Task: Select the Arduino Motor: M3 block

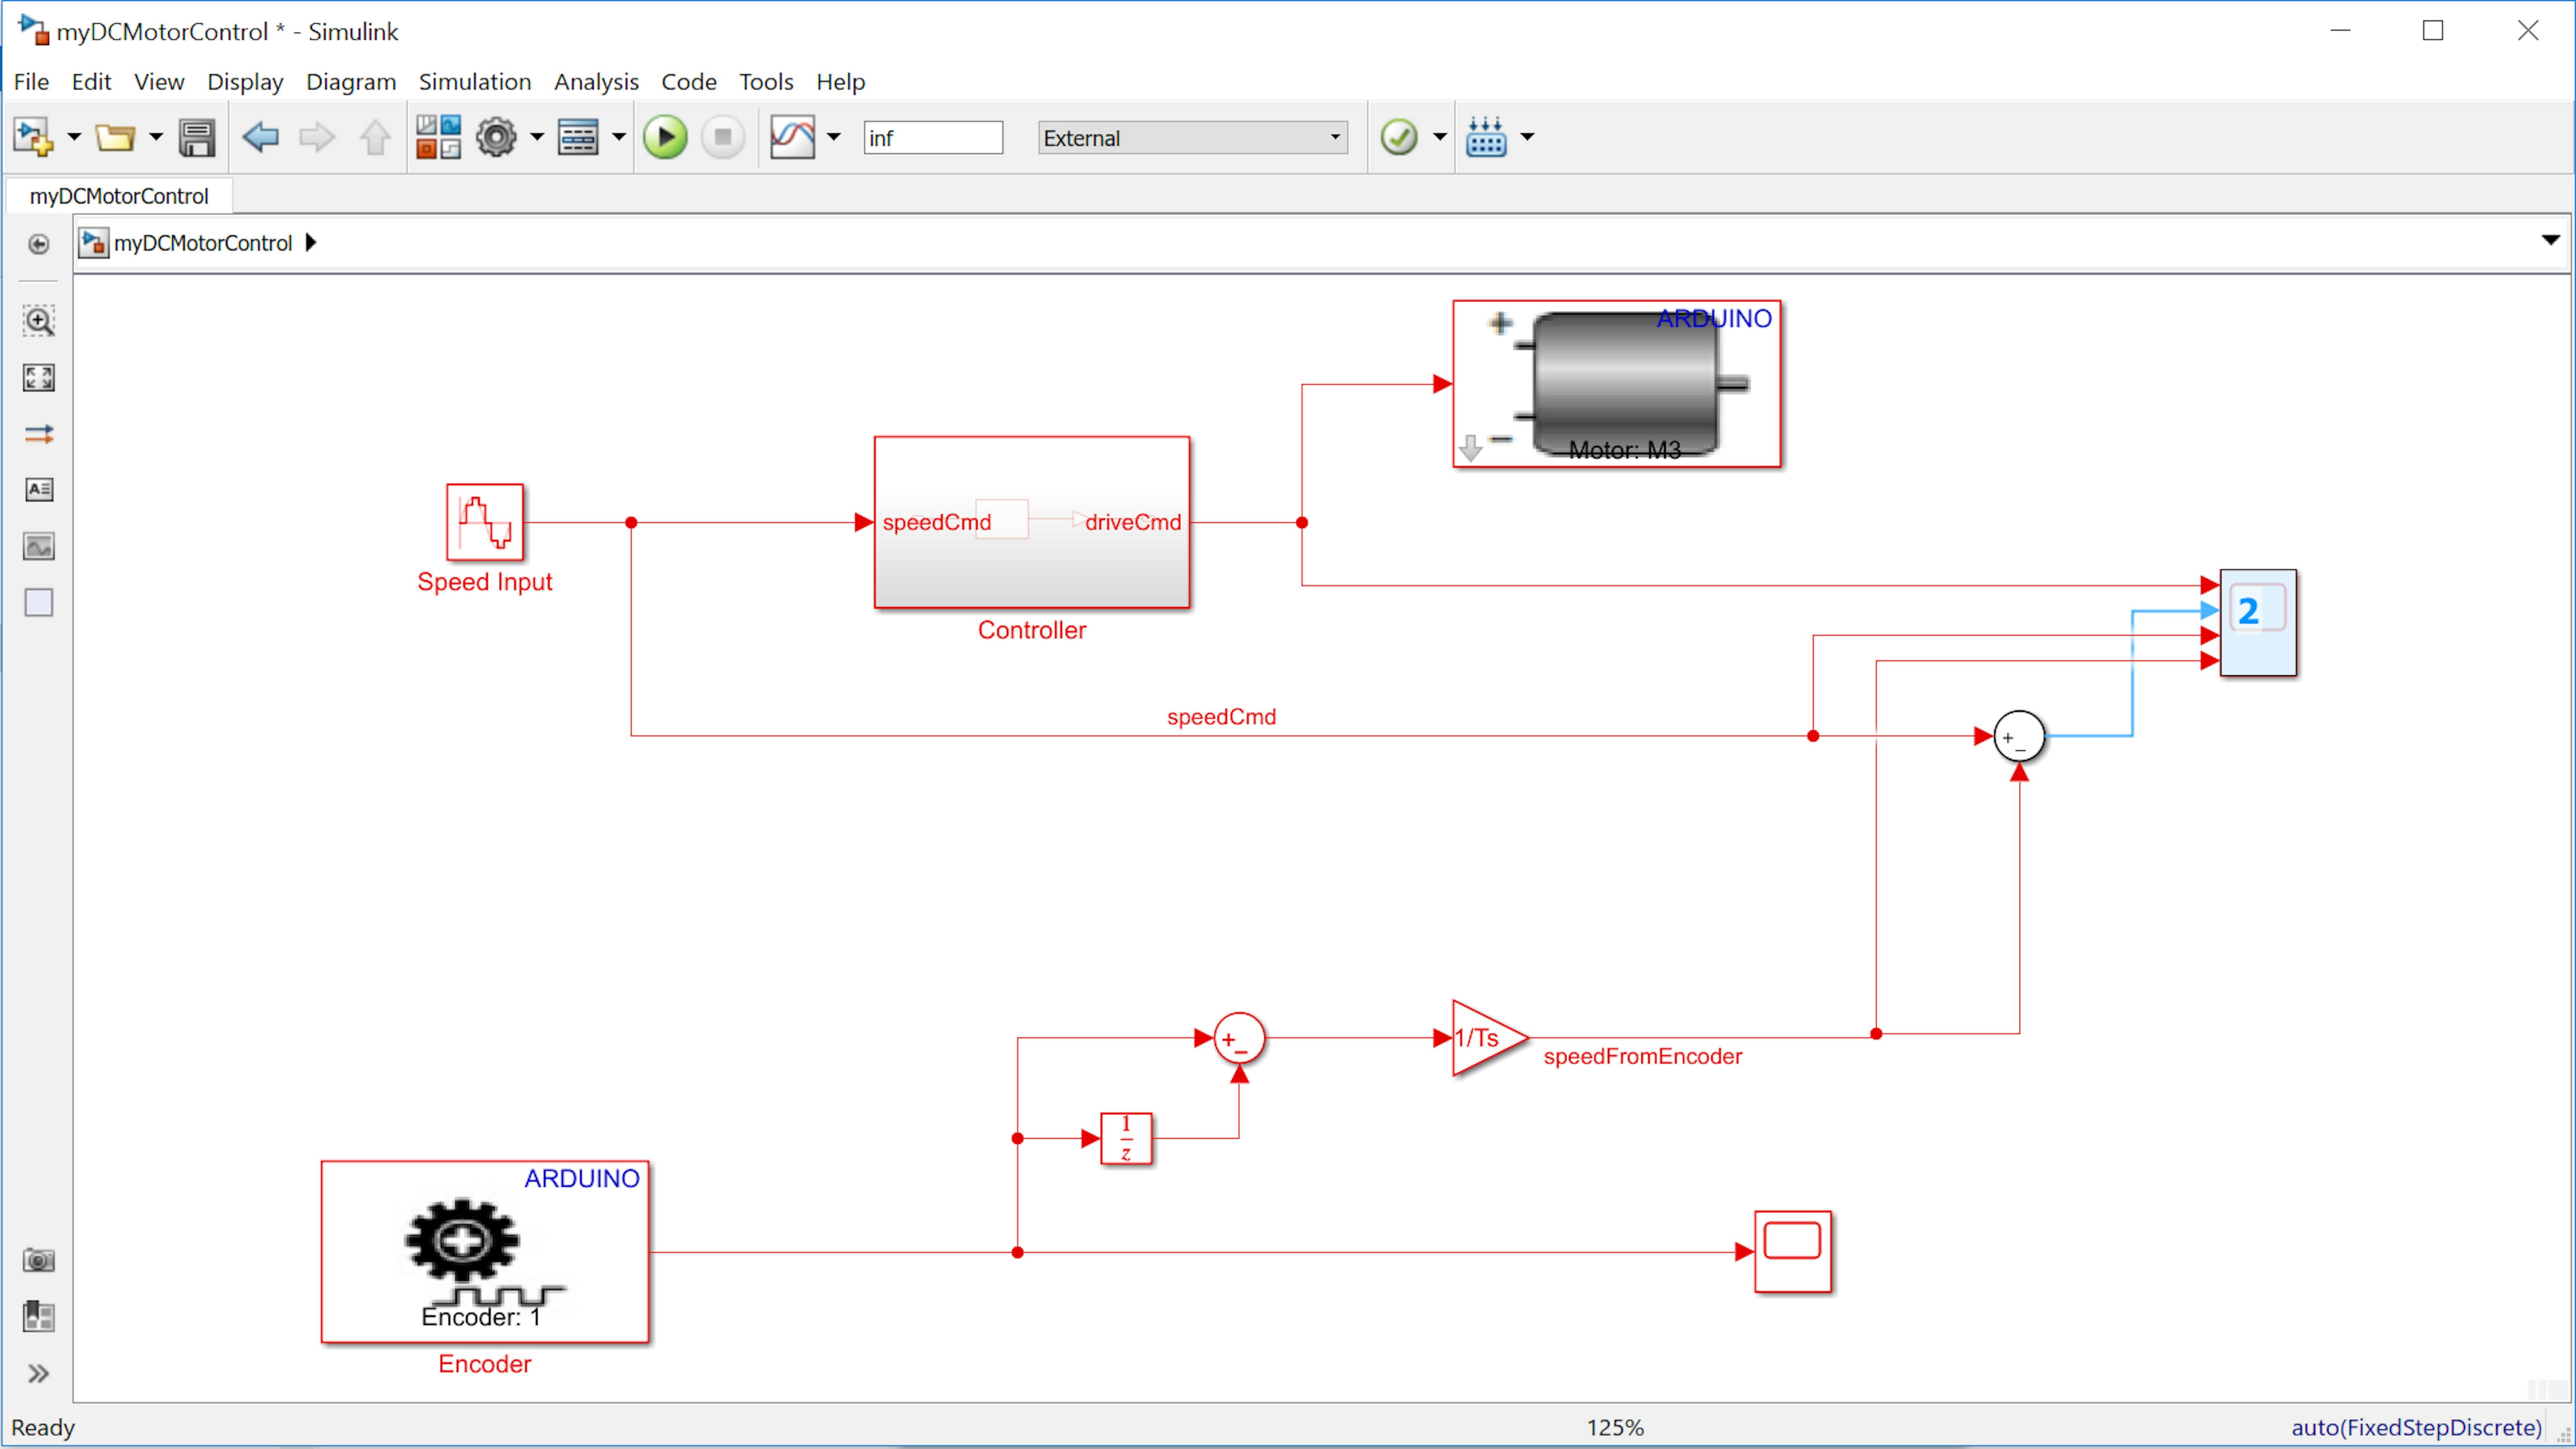Action: point(1617,384)
